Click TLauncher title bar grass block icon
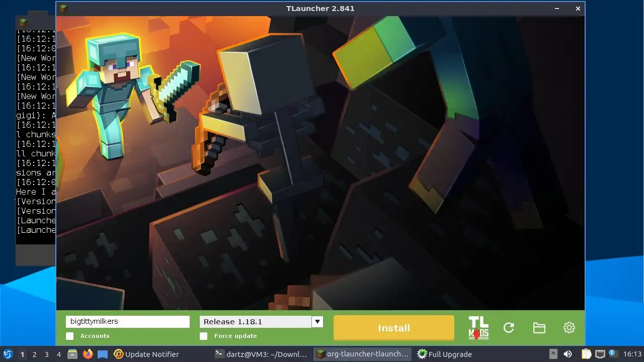The width and height of the screenshot is (644, 362). point(63,8)
